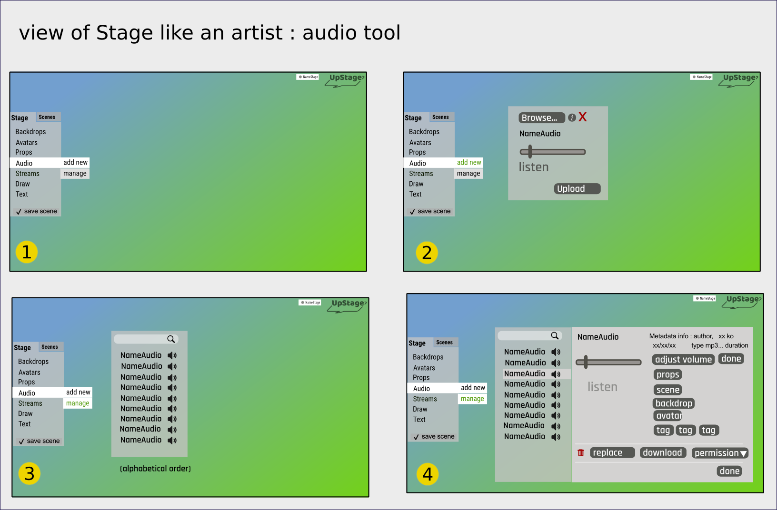Click the Browse... button in the upload dialog
The width and height of the screenshot is (777, 510).
(x=542, y=118)
